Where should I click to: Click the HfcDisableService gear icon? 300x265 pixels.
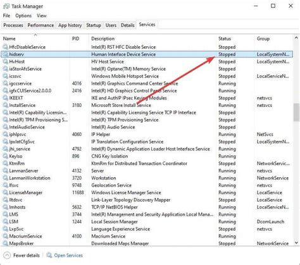[5, 47]
